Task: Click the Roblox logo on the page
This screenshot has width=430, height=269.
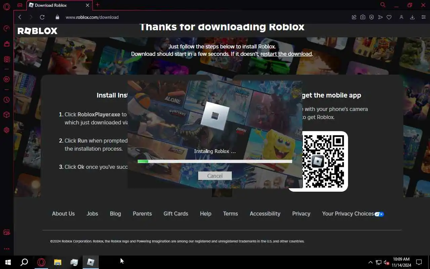Action: 38,31
